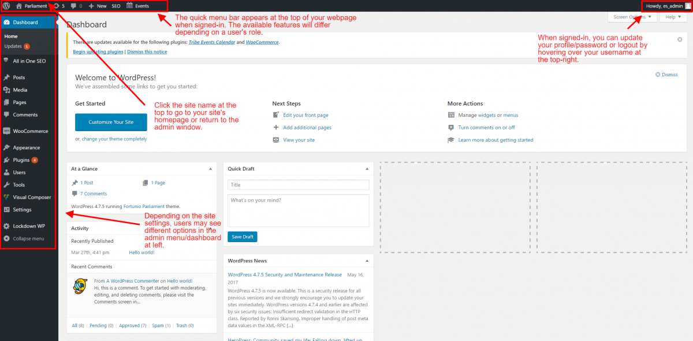Click the All in One SEO shield icon
This screenshot has height=341, width=693.
coord(6,60)
